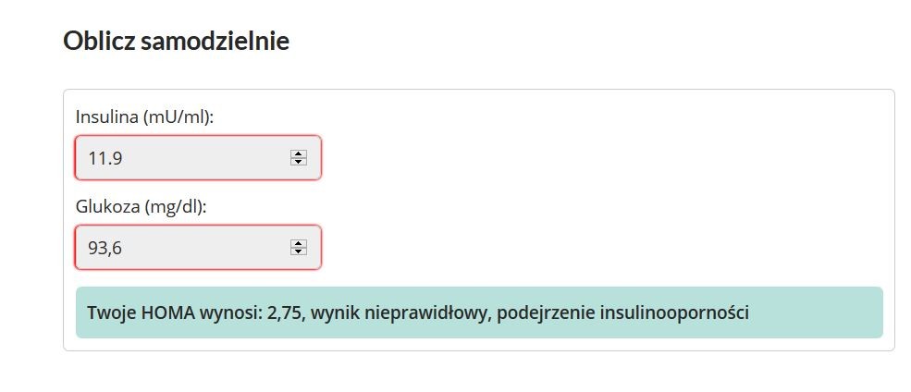Image resolution: width=911 pixels, height=392 pixels.
Task: Click the "Twoje HOMA wynosi" text
Action: (174, 312)
